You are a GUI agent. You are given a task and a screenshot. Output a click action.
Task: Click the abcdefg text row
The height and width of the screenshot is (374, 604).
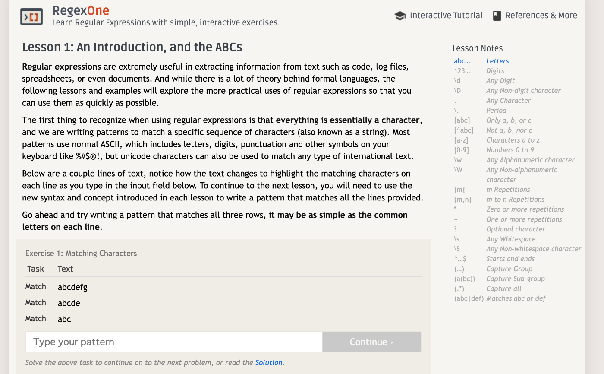coord(72,287)
